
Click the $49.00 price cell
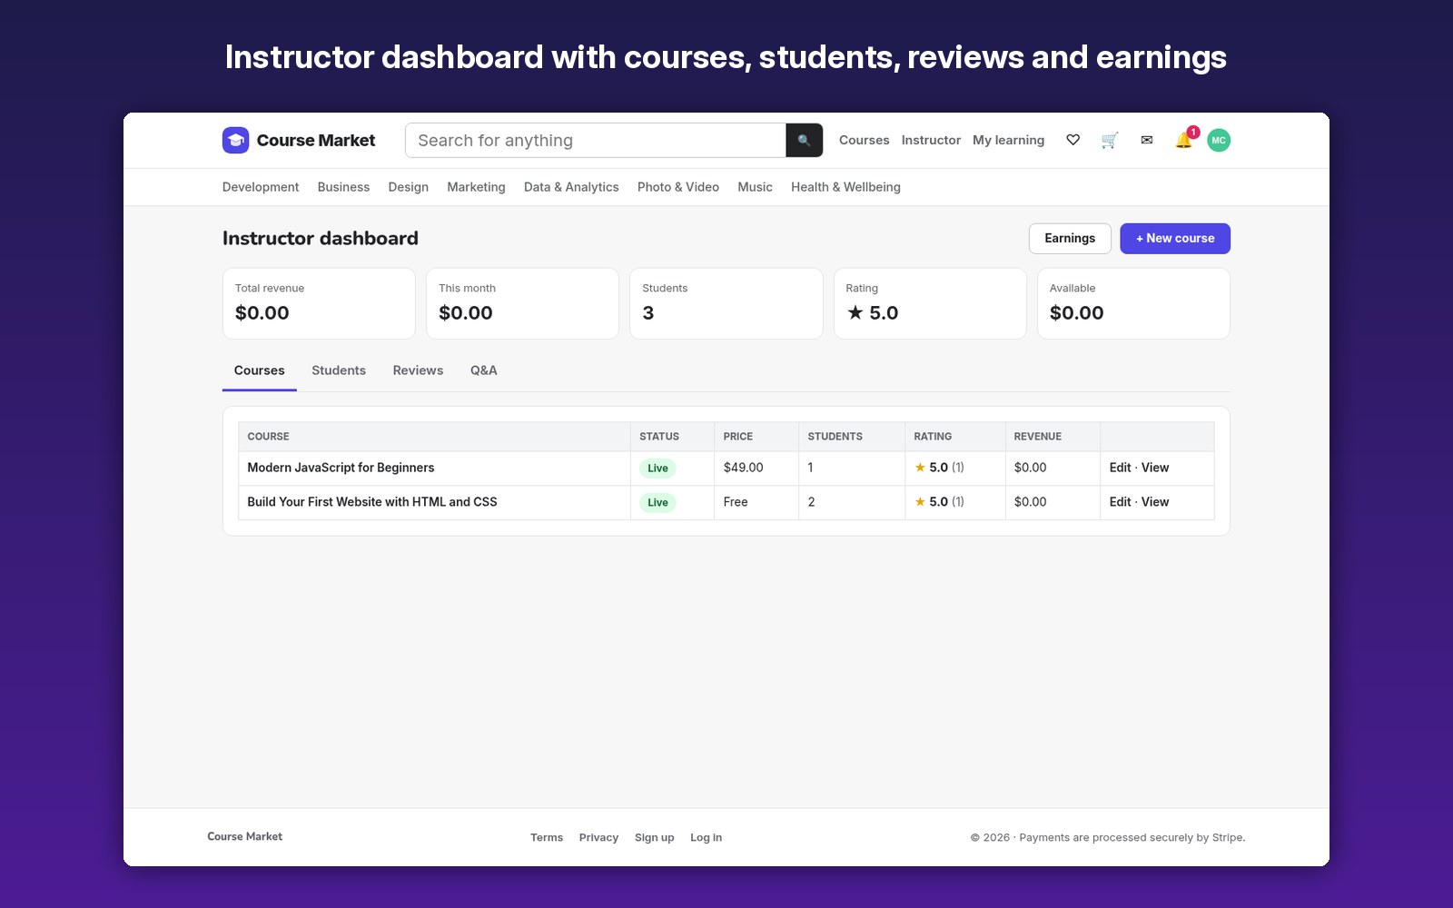click(x=756, y=469)
